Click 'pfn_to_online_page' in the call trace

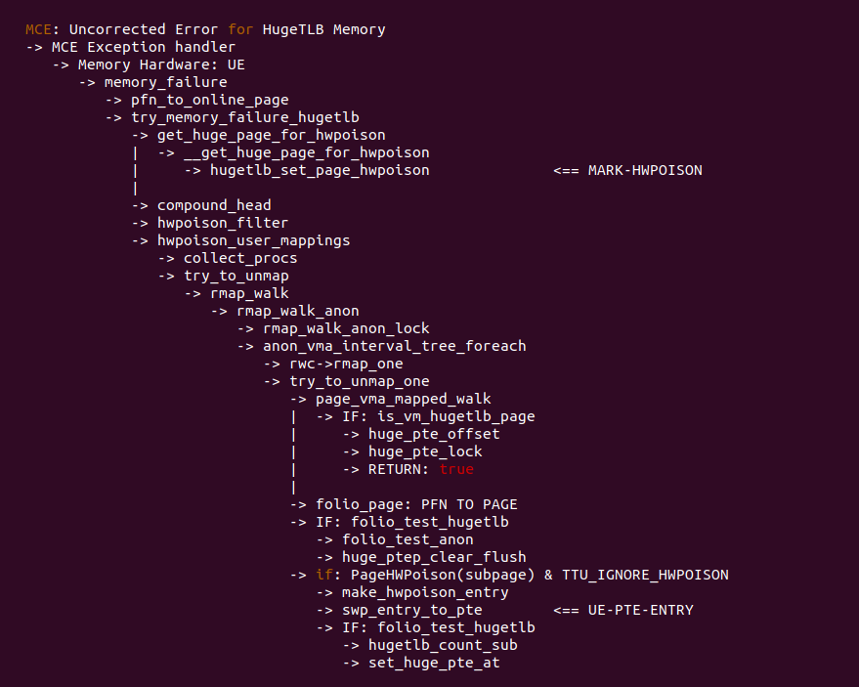tap(210, 100)
